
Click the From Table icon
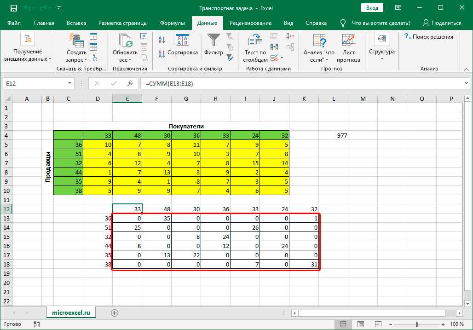[93, 47]
